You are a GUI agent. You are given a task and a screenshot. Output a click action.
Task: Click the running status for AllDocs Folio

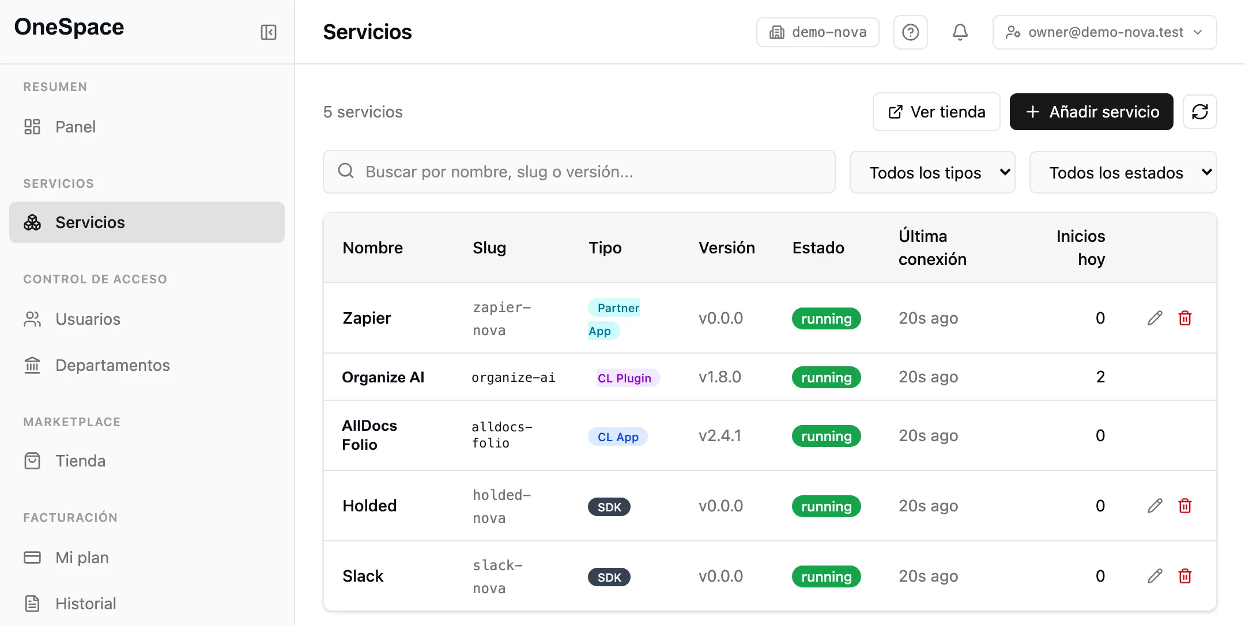(x=827, y=436)
